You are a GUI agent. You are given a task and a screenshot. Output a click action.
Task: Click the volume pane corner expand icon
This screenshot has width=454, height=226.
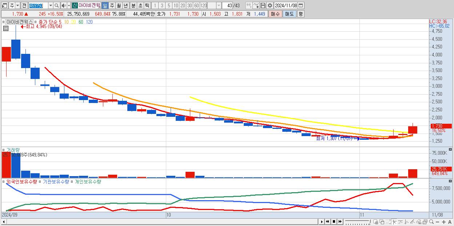click(450, 150)
